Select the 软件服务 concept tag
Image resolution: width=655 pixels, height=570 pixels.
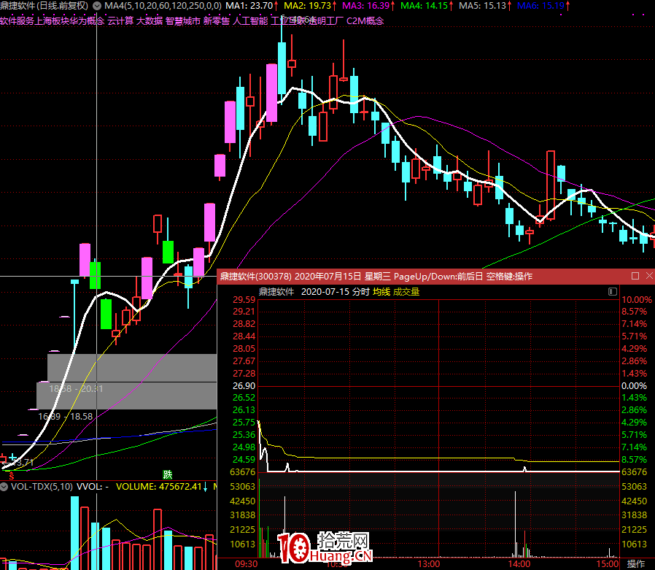pyautogui.click(x=17, y=20)
